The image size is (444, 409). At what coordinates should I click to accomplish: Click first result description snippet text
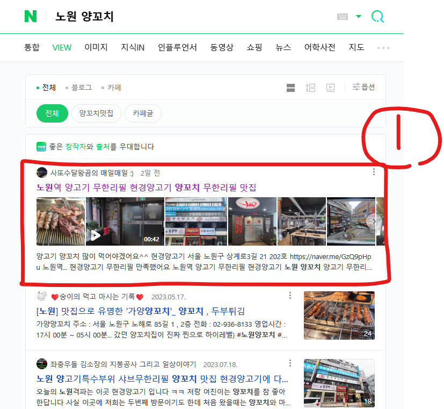(204, 262)
